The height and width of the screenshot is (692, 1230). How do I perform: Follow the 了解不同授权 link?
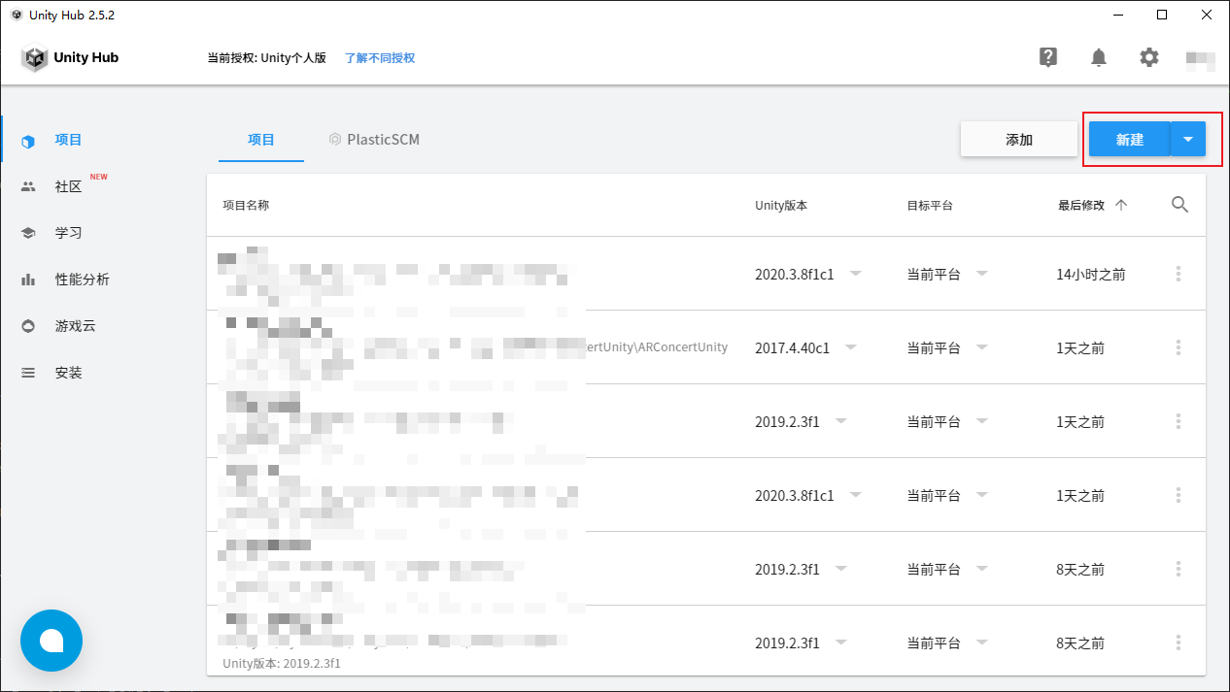pos(380,58)
